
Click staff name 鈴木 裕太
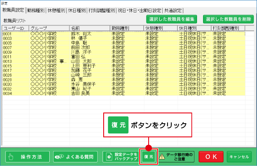pos(81,34)
